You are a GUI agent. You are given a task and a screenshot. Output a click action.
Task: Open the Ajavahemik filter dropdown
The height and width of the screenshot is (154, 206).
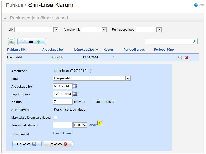pyautogui.click(x=104, y=30)
